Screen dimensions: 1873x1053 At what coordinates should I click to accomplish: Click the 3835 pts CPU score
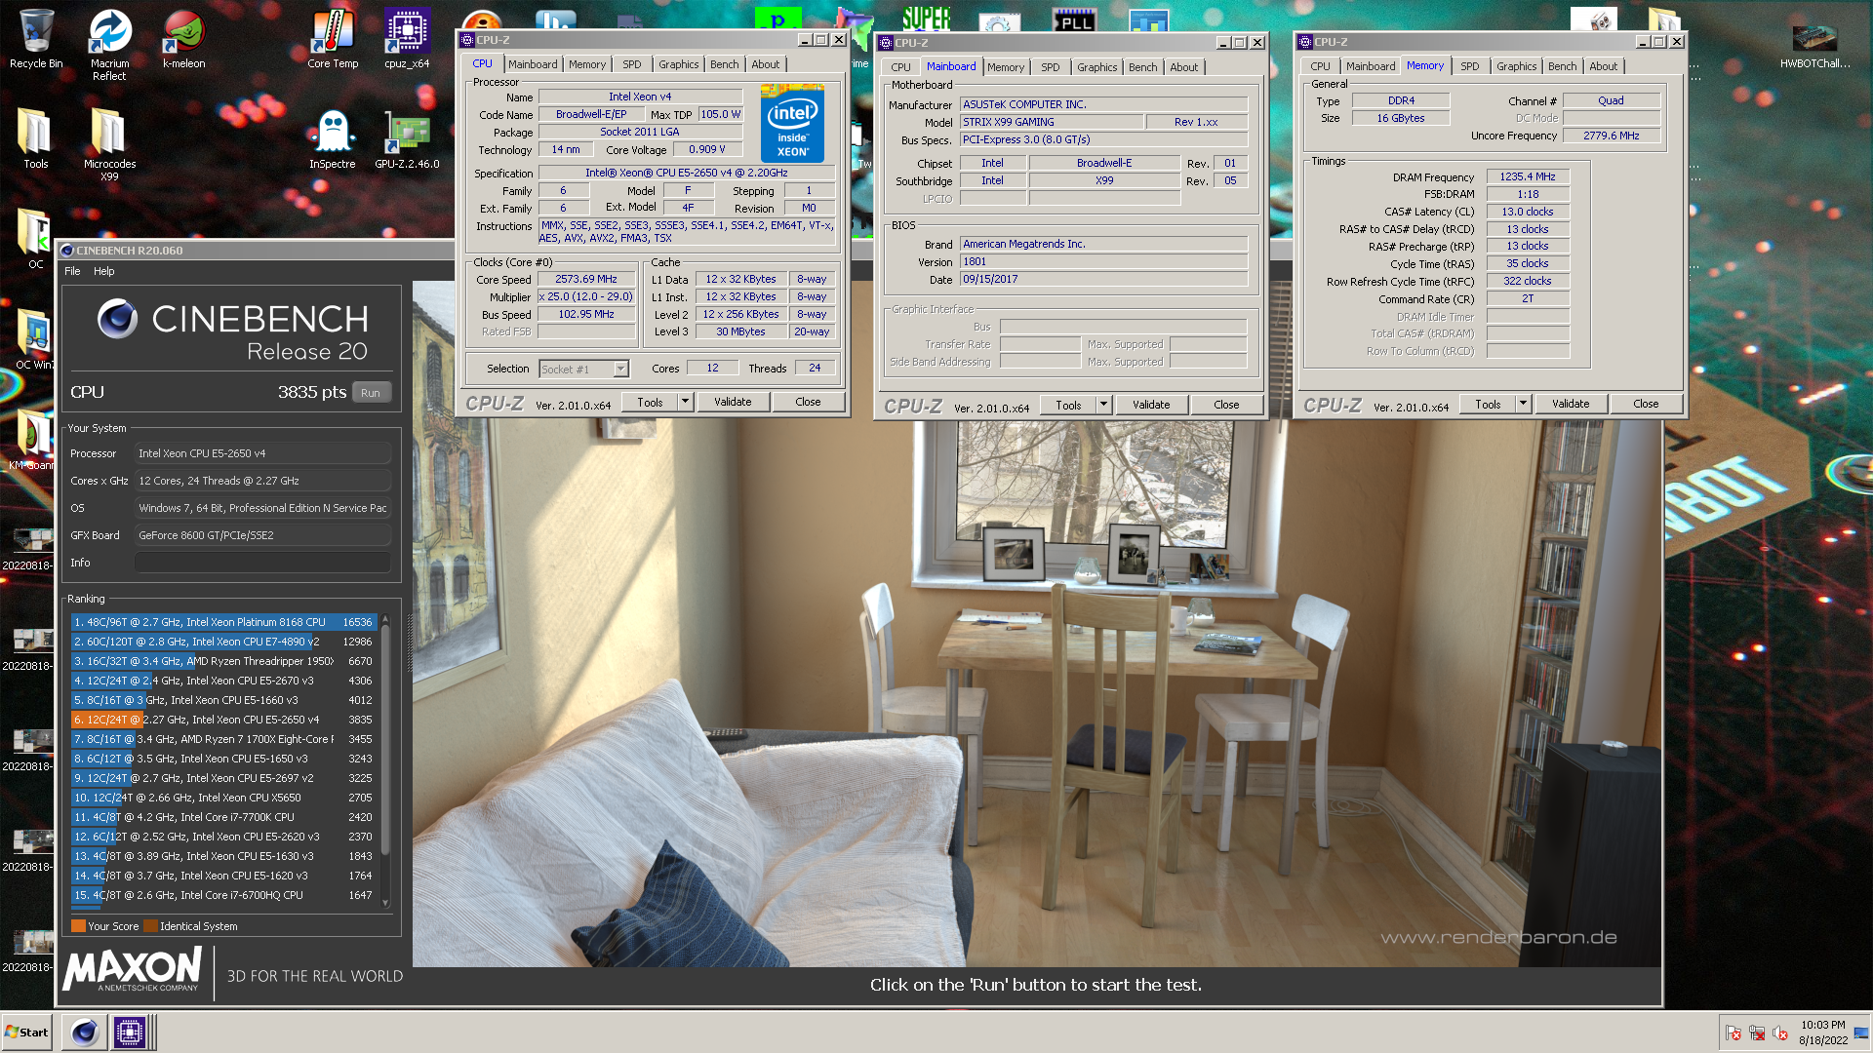point(311,392)
